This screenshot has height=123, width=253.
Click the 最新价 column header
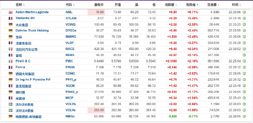(x=99, y=5)
